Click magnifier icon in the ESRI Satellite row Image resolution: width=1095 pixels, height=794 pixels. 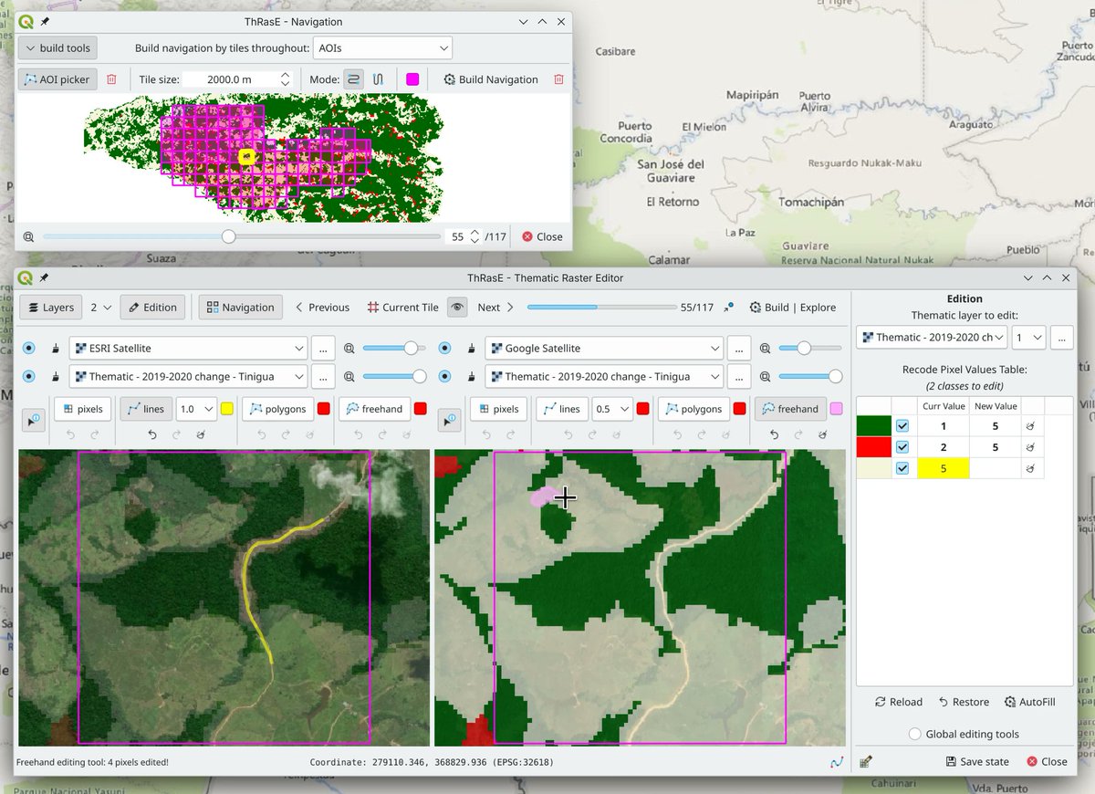click(x=349, y=349)
